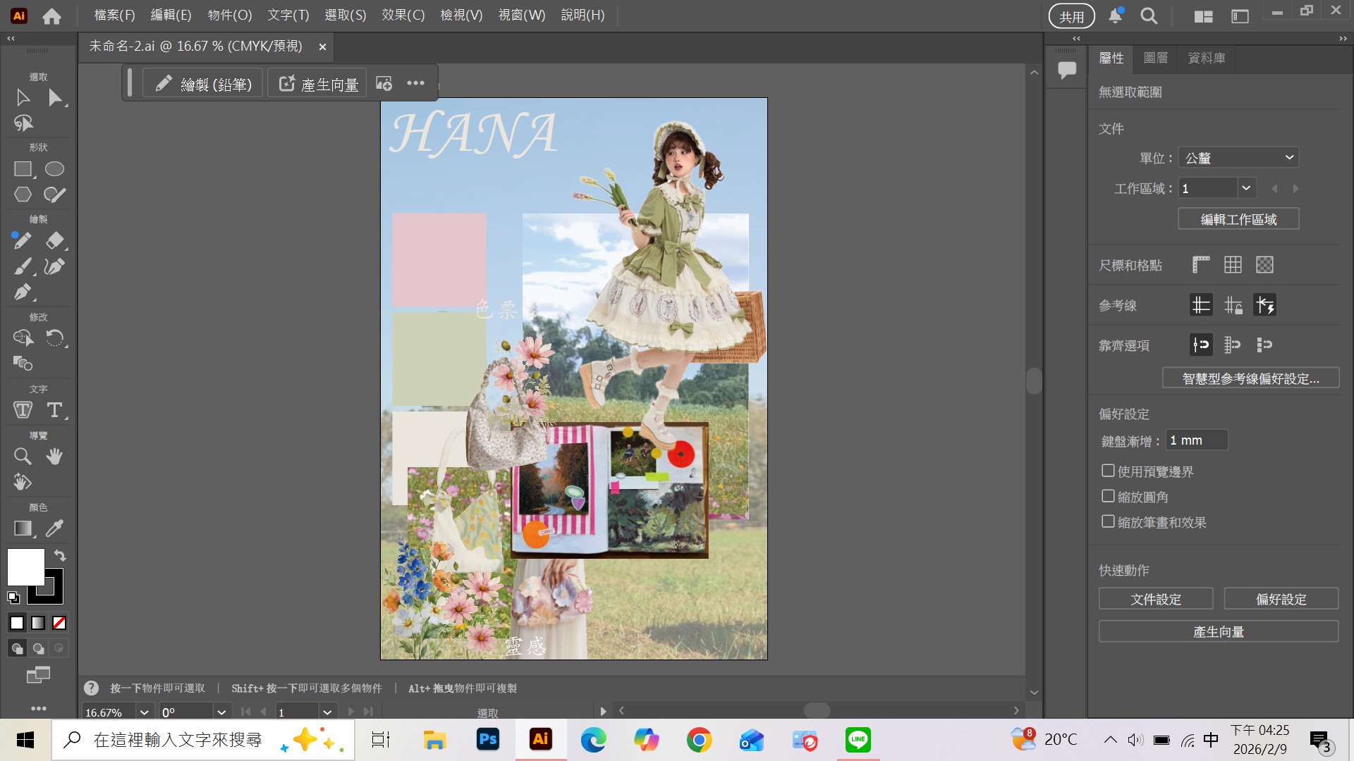
Task: Click the white fill color swatch
Action: (25, 567)
